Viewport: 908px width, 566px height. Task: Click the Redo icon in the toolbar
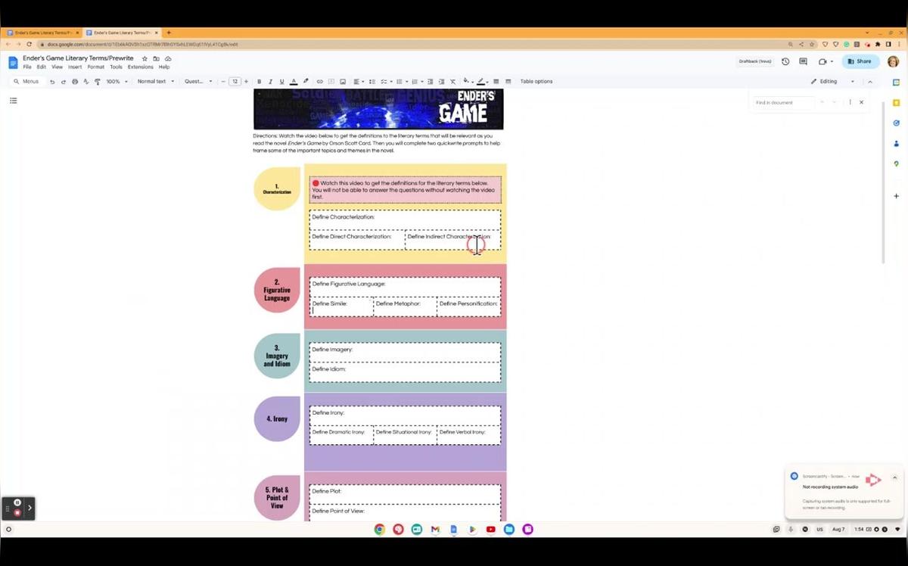(x=64, y=82)
